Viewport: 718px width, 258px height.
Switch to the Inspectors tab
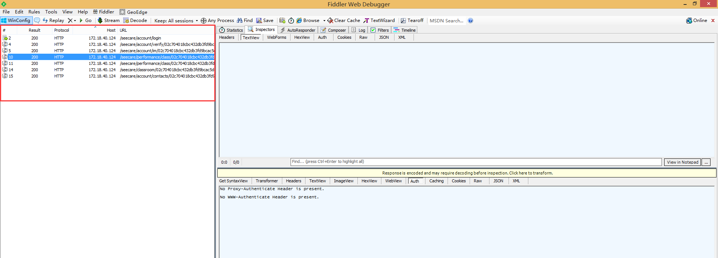(261, 30)
